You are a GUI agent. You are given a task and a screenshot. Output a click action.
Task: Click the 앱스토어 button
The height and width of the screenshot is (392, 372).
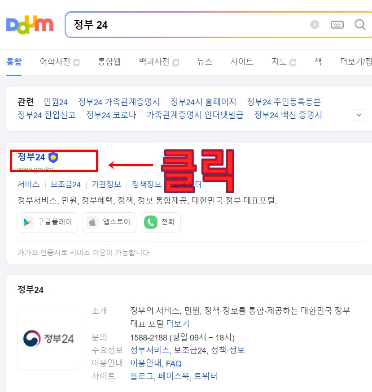click(x=109, y=222)
